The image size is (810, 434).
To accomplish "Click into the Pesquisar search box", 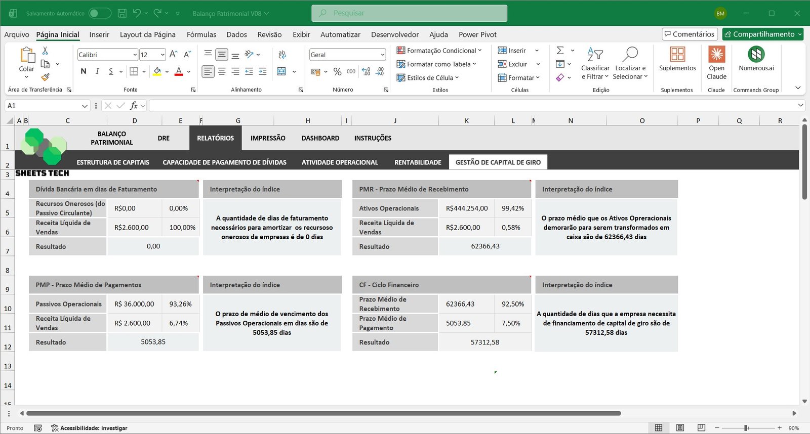I will tap(409, 13).
